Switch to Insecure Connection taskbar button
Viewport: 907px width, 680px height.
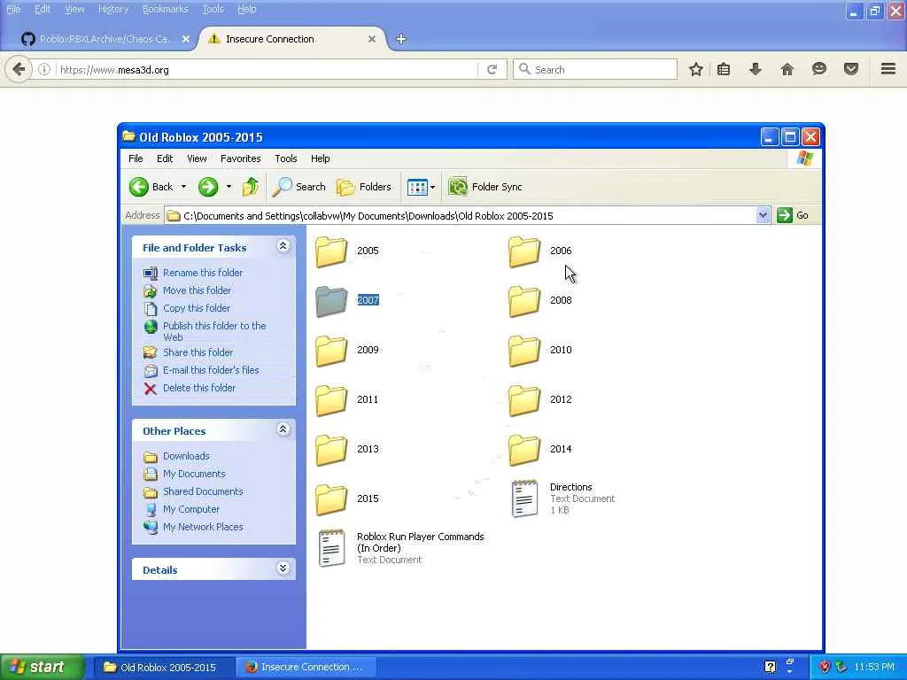[x=306, y=667]
